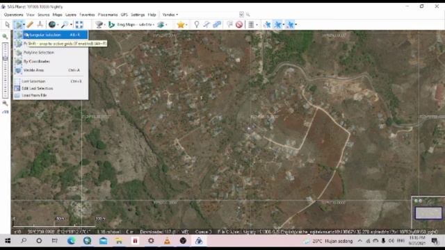Click the GPS track list icon
The width and height of the screenshot is (445, 250).
251,25
